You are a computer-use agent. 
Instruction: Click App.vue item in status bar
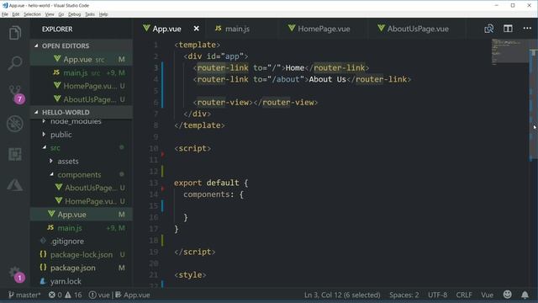(133, 295)
